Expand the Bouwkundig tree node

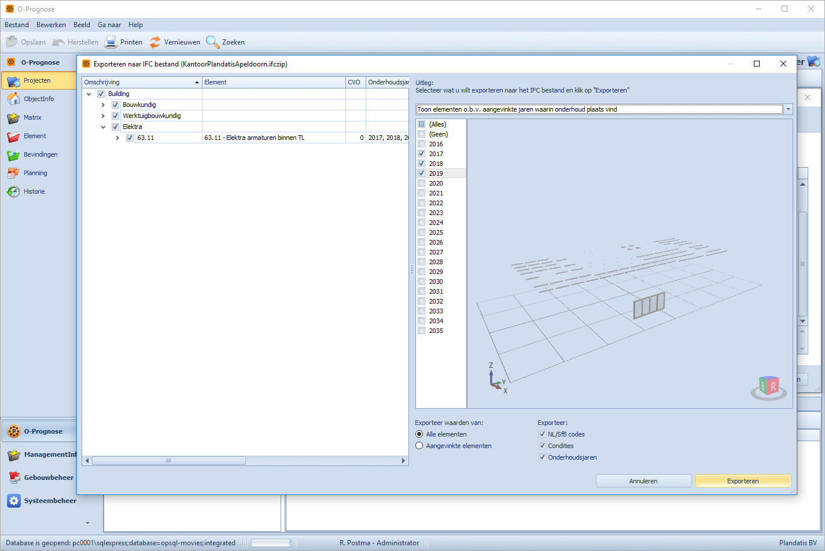point(103,105)
